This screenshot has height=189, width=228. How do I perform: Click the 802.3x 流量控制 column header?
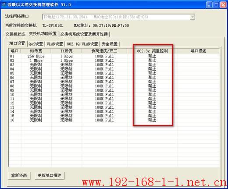tap(152, 51)
